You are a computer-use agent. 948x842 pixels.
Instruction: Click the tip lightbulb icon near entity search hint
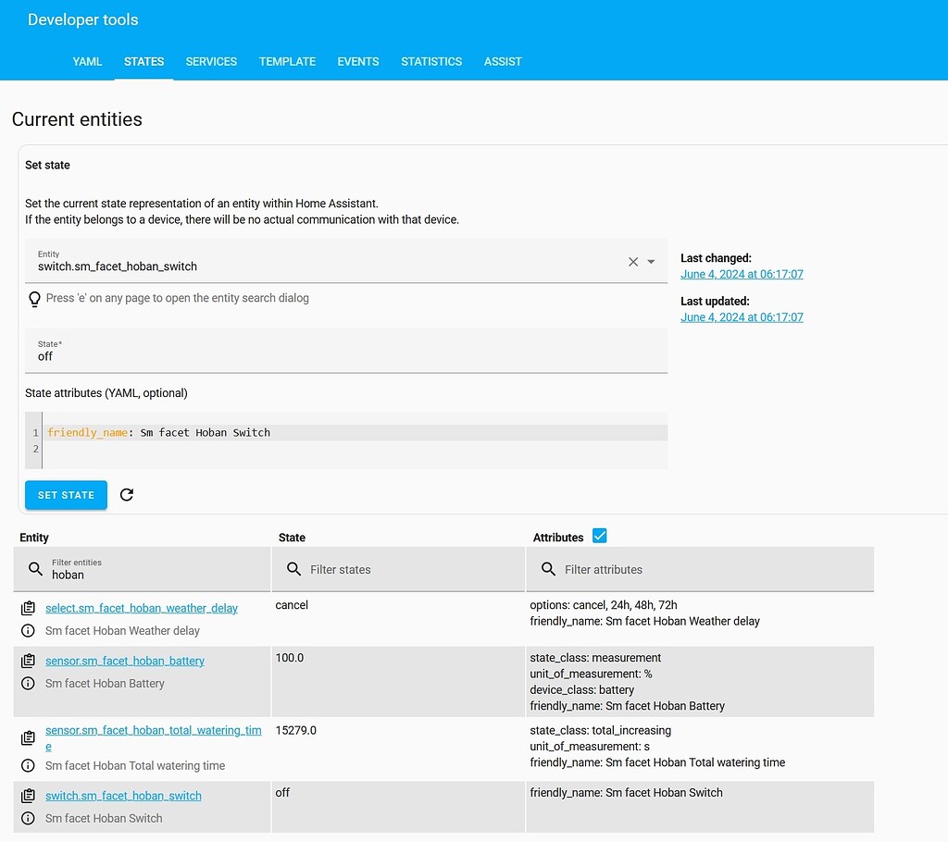click(x=34, y=297)
